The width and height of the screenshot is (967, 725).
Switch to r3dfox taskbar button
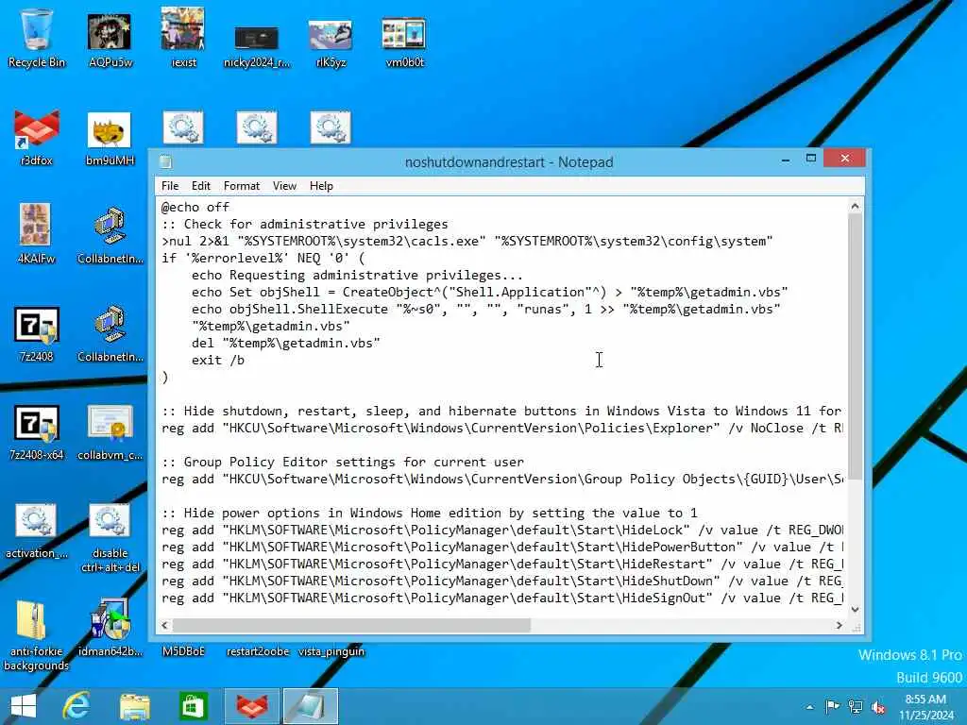pos(251,706)
